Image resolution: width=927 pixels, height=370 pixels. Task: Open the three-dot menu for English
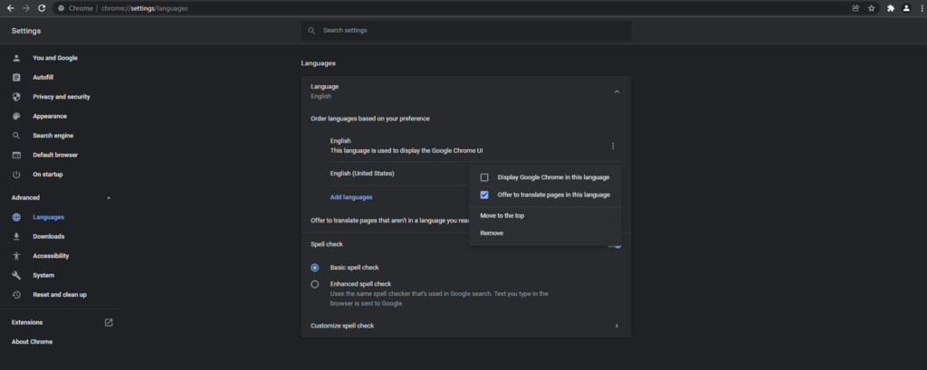pyautogui.click(x=613, y=146)
